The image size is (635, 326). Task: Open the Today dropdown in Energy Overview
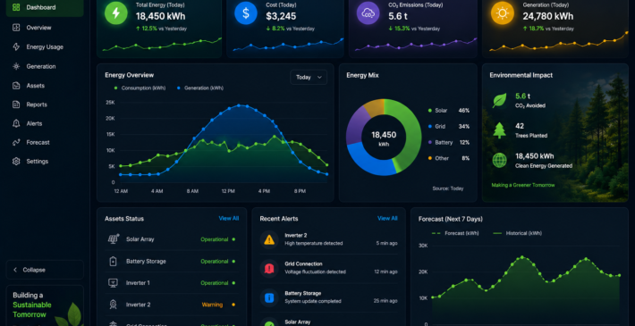pos(309,77)
